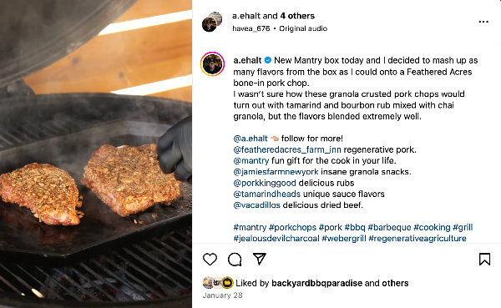This screenshot has height=308, width=501.
Task: Open the @featheredacres_farm_inn mention
Action: (x=287, y=149)
